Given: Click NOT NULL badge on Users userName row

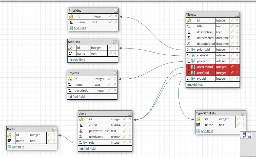Looking at the screenshot, I should 81,137.
